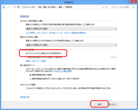138x110 pixels.
Task: Focus the コントロール パネルの検索 search box
Action: pyautogui.click(x=121, y=7)
